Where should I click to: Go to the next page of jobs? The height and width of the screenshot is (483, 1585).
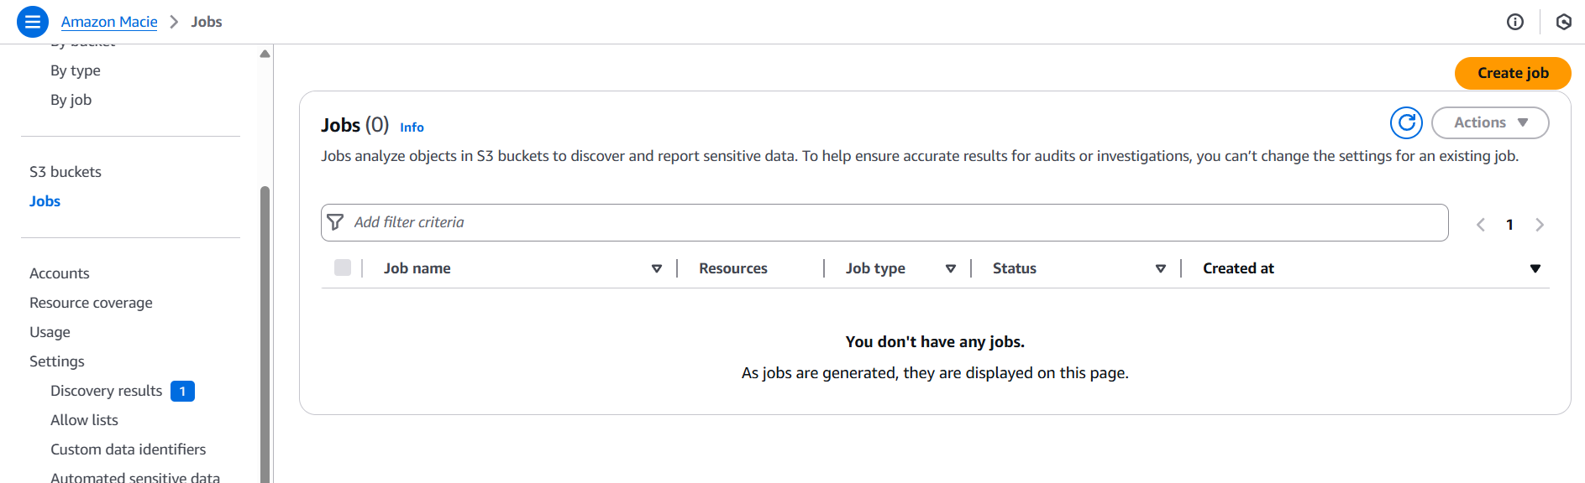(x=1540, y=225)
